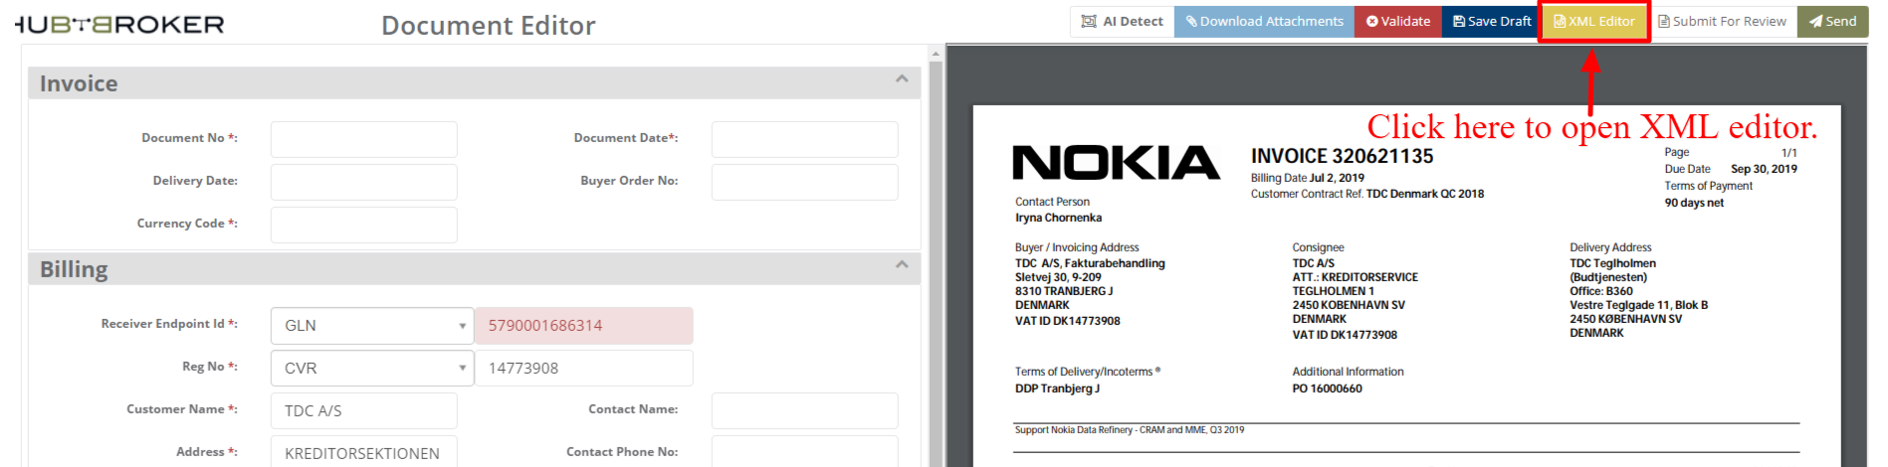Click the Due Date Sep 30, 2019 text
1888x467 pixels.
coord(1731,169)
